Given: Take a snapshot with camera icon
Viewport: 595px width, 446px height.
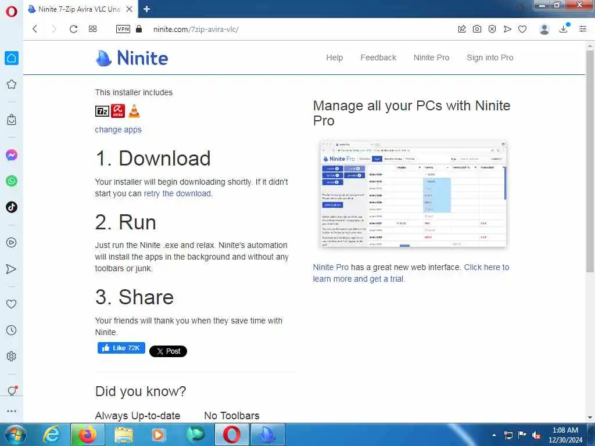Looking at the screenshot, I should [477, 29].
